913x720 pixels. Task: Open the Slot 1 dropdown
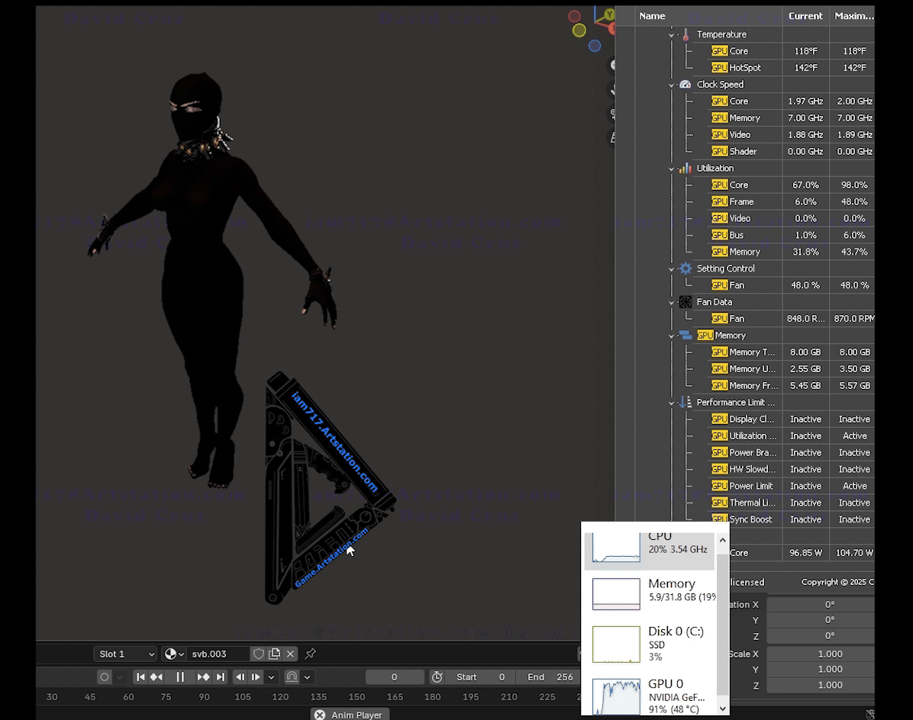pos(126,654)
